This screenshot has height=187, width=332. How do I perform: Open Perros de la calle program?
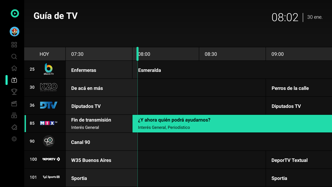290,88
